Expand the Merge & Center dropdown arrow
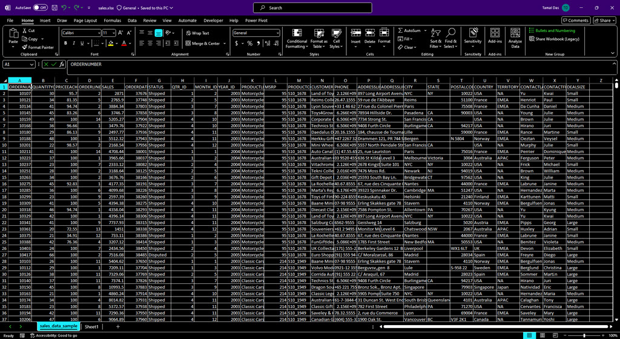The width and height of the screenshot is (620, 339). click(225, 44)
